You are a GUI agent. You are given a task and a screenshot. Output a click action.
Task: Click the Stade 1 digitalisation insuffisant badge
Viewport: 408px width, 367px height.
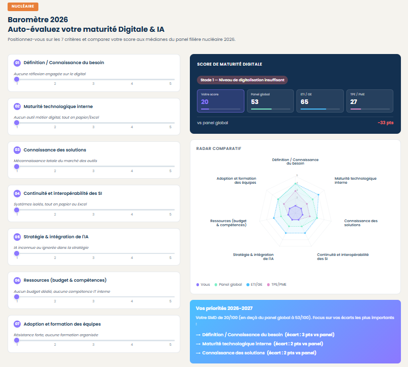click(x=242, y=80)
